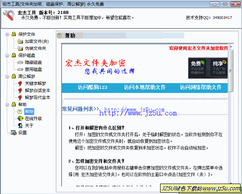Open 关于 tree item

pos(29,125)
